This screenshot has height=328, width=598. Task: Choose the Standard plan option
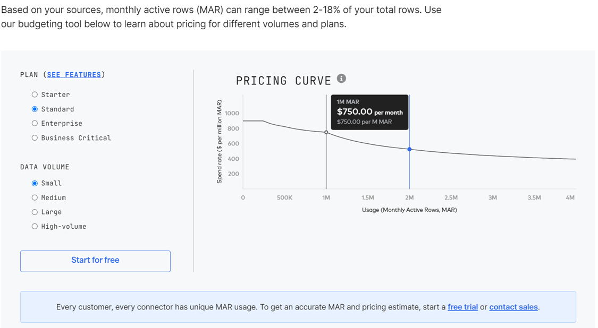(x=35, y=109)
